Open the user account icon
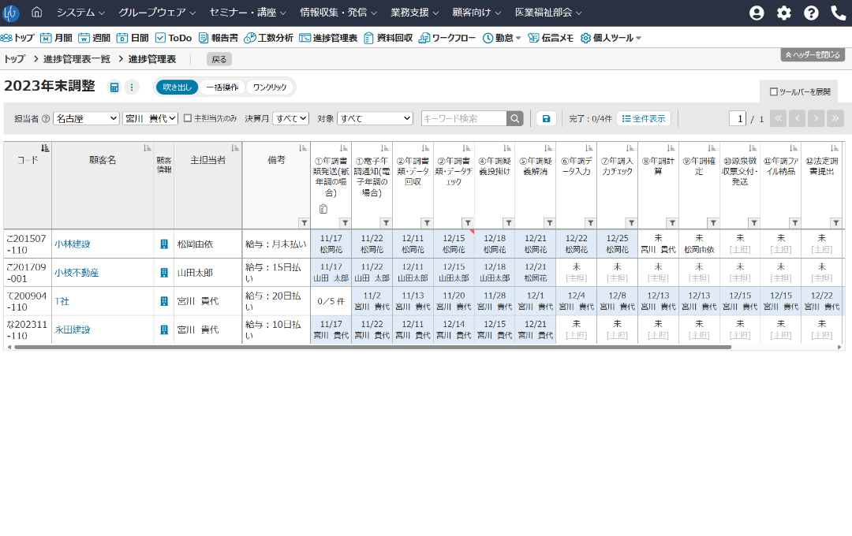Screen dimensions: 852x536 click(x=757, y=13)
